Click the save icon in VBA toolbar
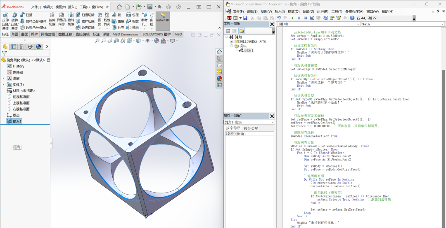Screen dimensions: 446x228 (245, 18)
